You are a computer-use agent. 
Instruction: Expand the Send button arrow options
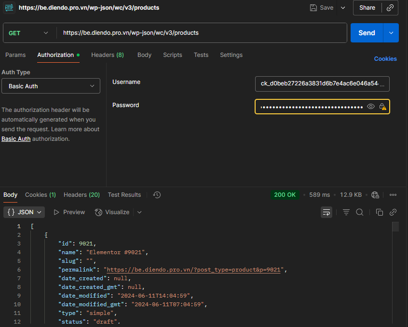391,33
